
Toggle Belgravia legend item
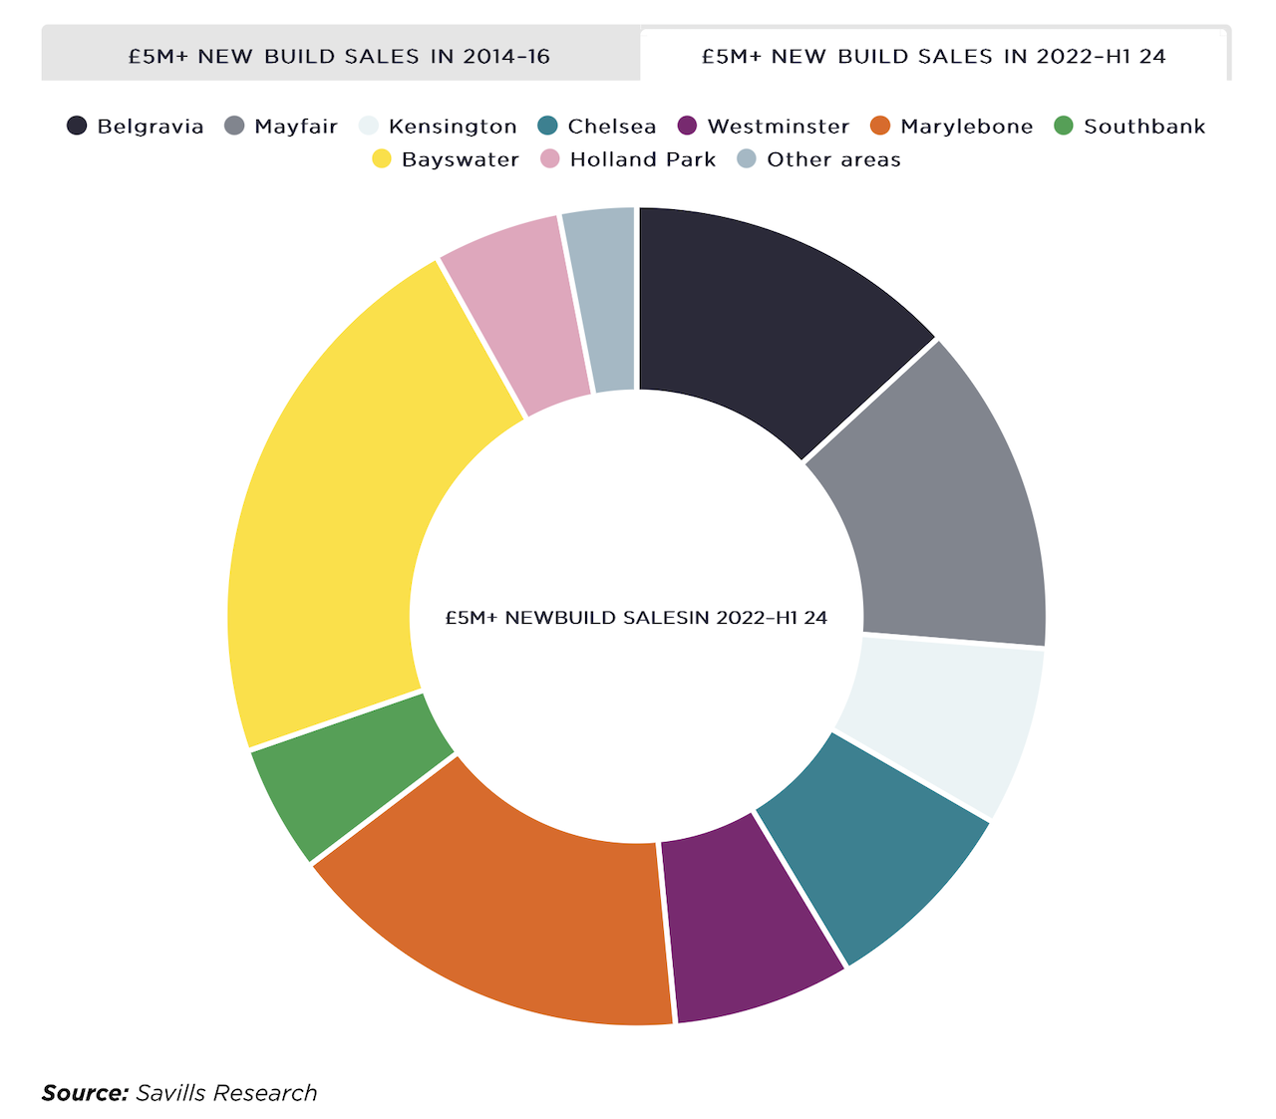(x=136, y=127)
